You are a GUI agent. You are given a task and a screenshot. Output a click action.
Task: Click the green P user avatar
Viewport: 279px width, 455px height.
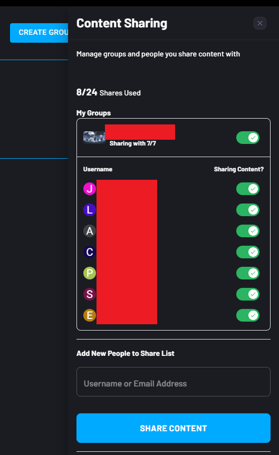(90, 273)
